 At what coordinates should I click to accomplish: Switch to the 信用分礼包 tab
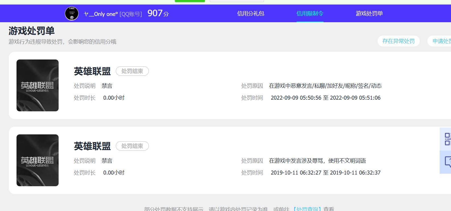251,13
